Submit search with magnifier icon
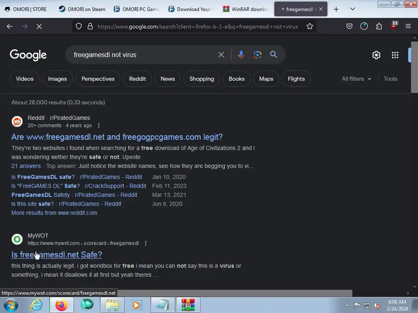This screenshot has width=418, height=313. (x=273, y=55)
